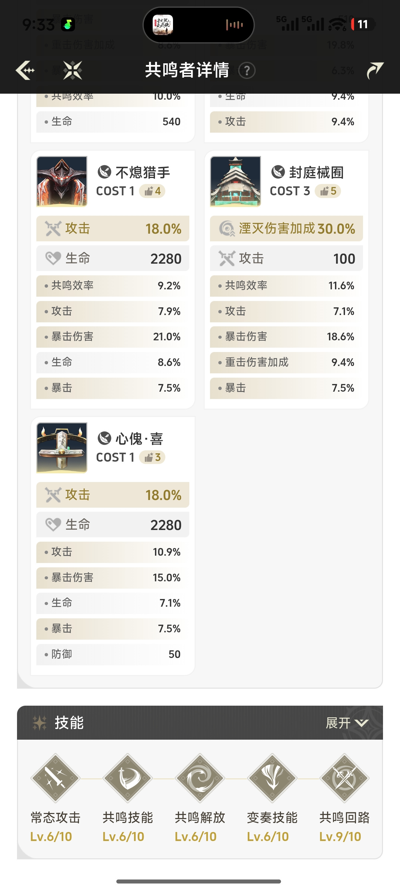Open the help question mark icon
The image size is (400, 890).
[x=247, y=71]
